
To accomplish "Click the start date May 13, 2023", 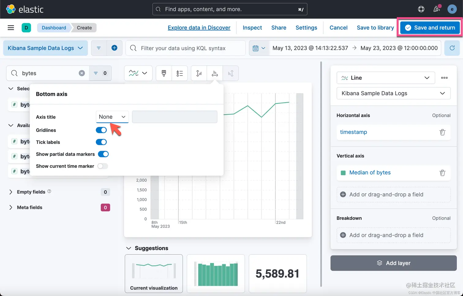I will (310, 48).
